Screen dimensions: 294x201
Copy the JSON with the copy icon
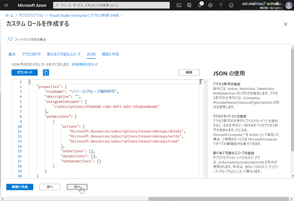click(46, 72)
